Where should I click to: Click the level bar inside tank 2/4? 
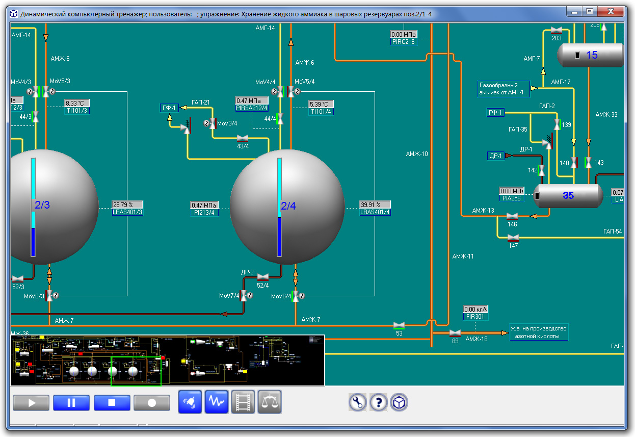(x=279, y=207)
